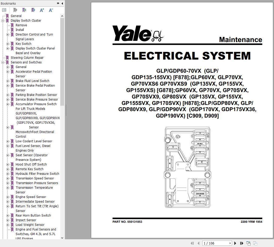Expand bookmarks panel double-arrow icon

58,3
